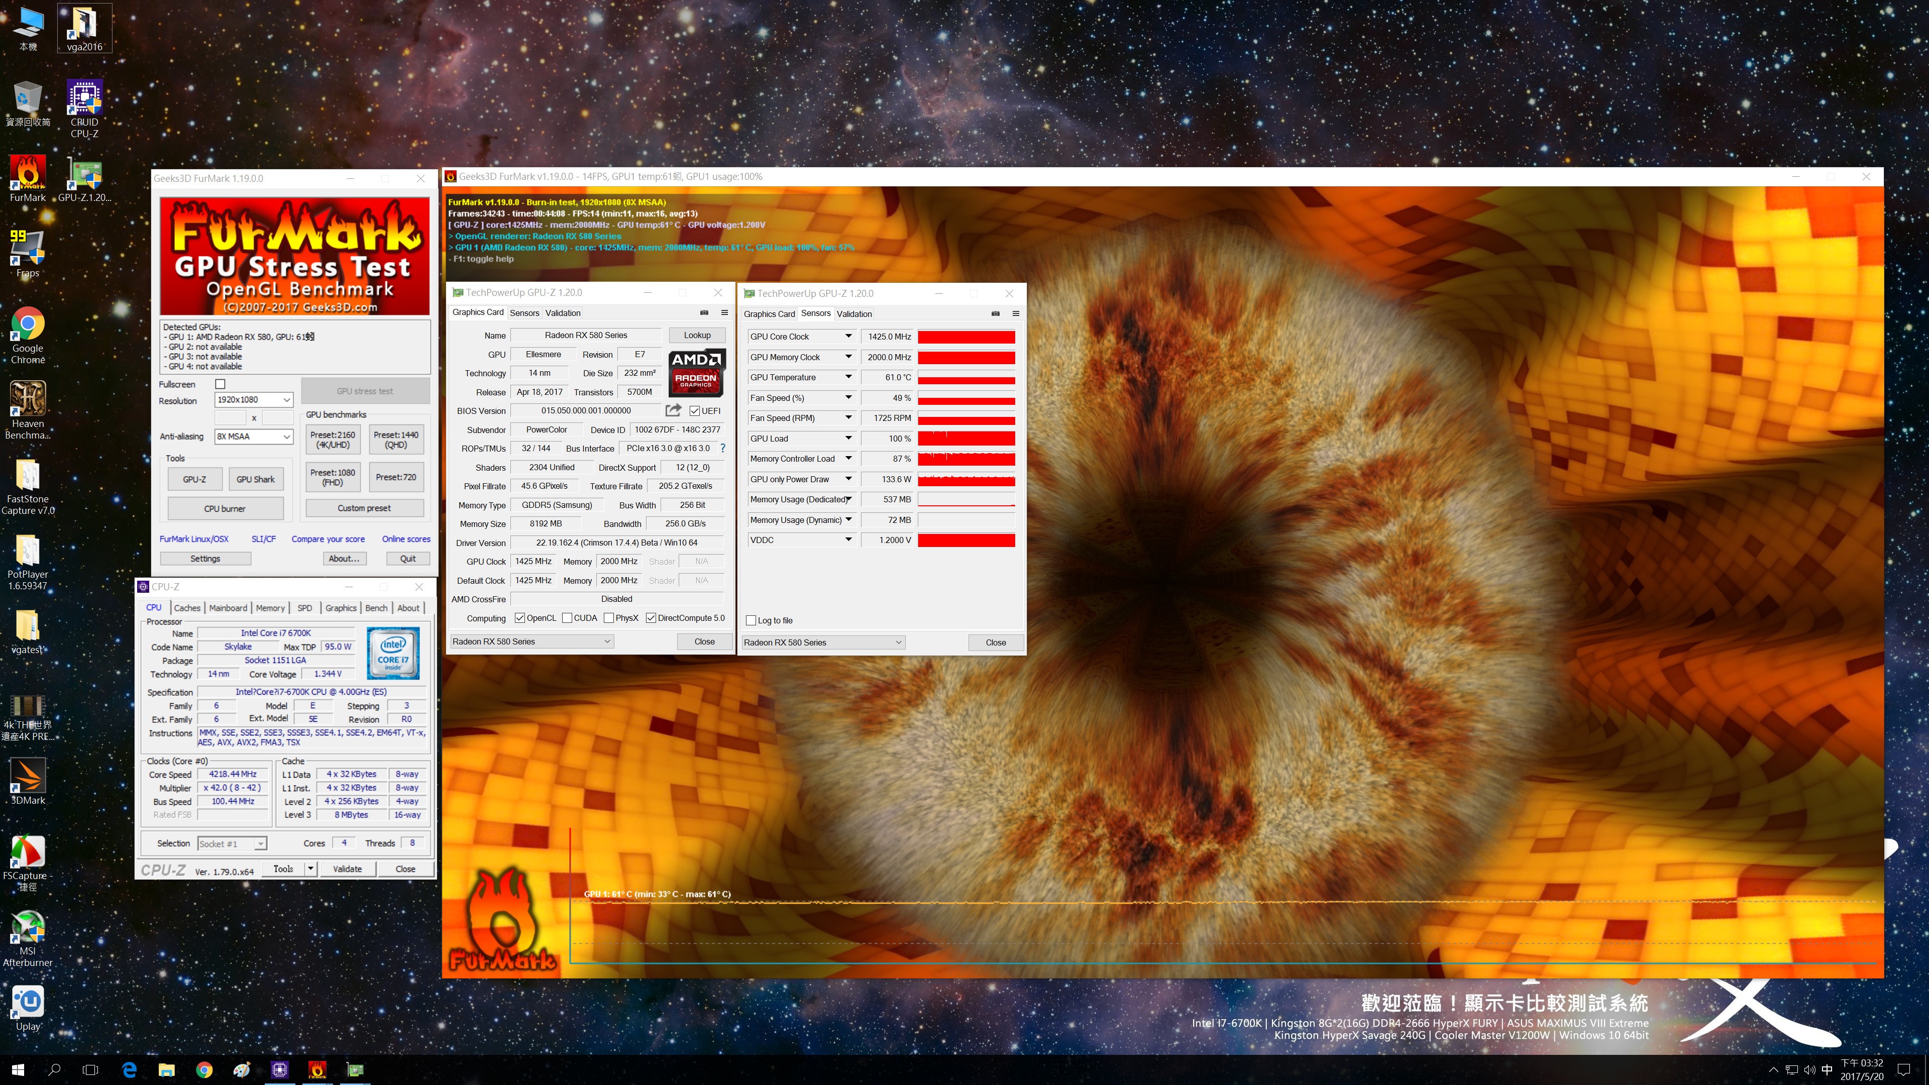Click the FurMark logo banner image
The width and height of the screenshot is (1929, 1085).
295,256
